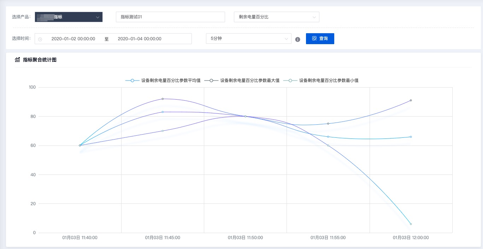483x249 pixels.
Task: Expand the 剩余电量百分比 metric dropdown
Action: [x=276, y=17]
